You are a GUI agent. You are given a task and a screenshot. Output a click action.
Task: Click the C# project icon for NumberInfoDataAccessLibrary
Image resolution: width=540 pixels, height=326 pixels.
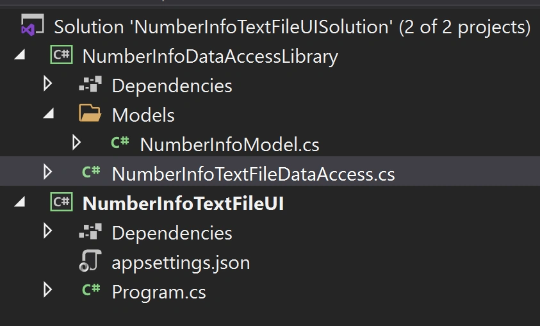tap(61, 54)
